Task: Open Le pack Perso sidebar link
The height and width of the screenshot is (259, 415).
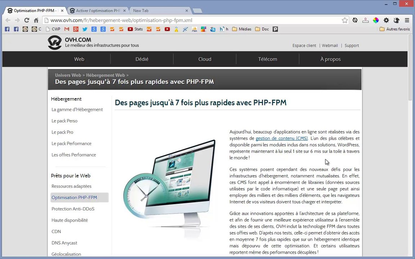Action: (x=64, y=121)
